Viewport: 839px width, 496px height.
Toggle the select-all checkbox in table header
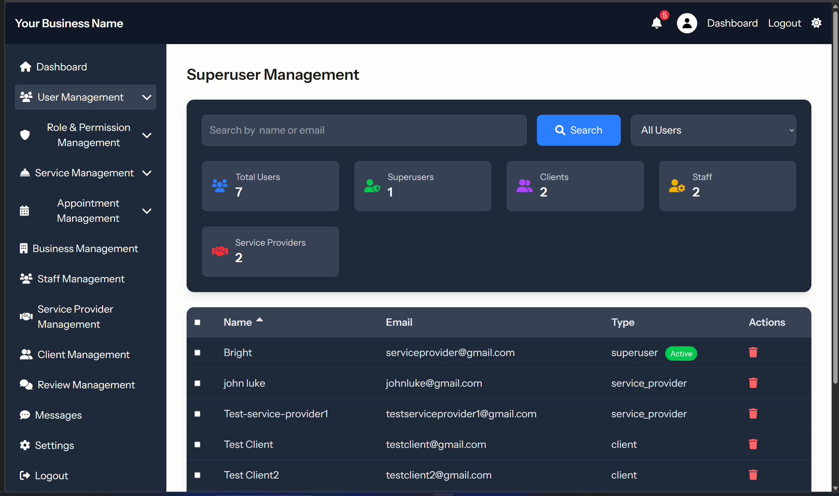[197, 322]
